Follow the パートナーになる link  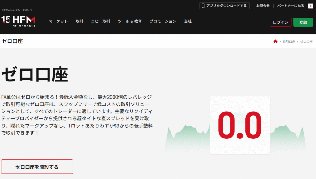290,6
